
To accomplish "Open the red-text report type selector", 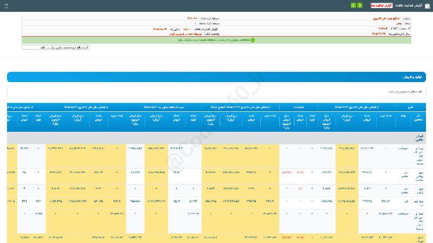I will coord(382,5).
